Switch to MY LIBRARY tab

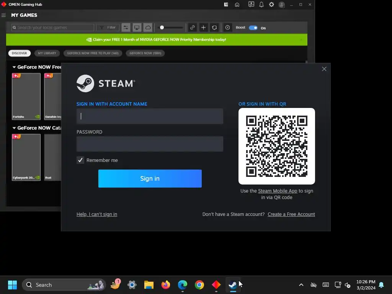pyautogui.click(x=47, y=53)
